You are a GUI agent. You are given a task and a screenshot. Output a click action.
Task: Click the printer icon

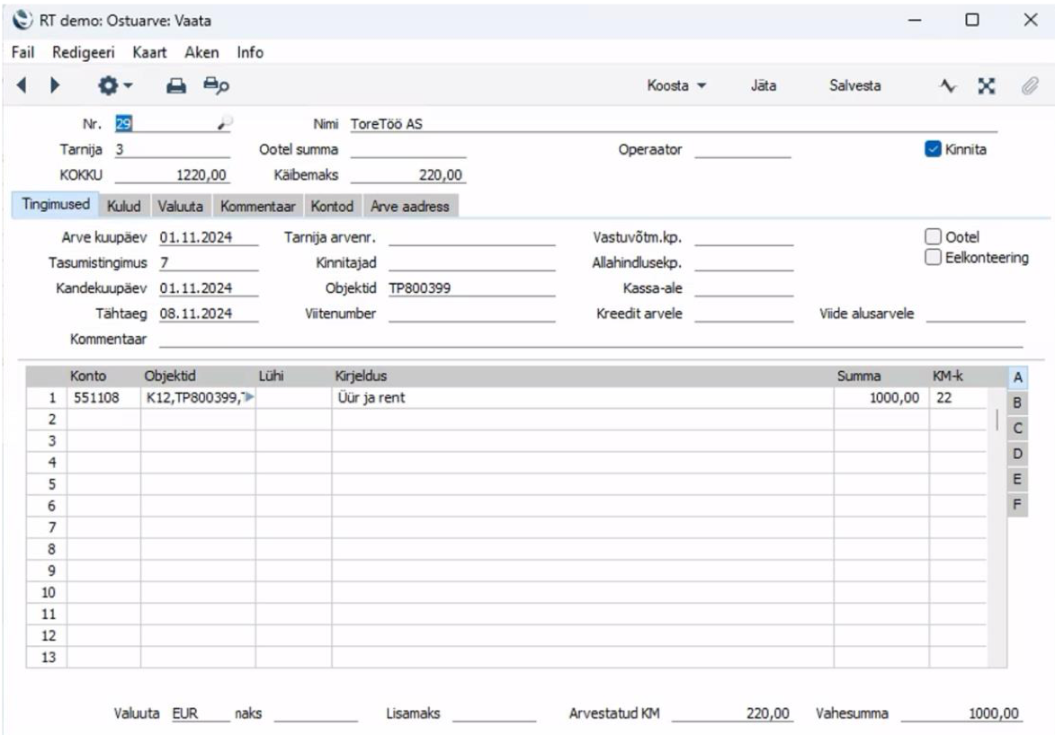[177, 86]
